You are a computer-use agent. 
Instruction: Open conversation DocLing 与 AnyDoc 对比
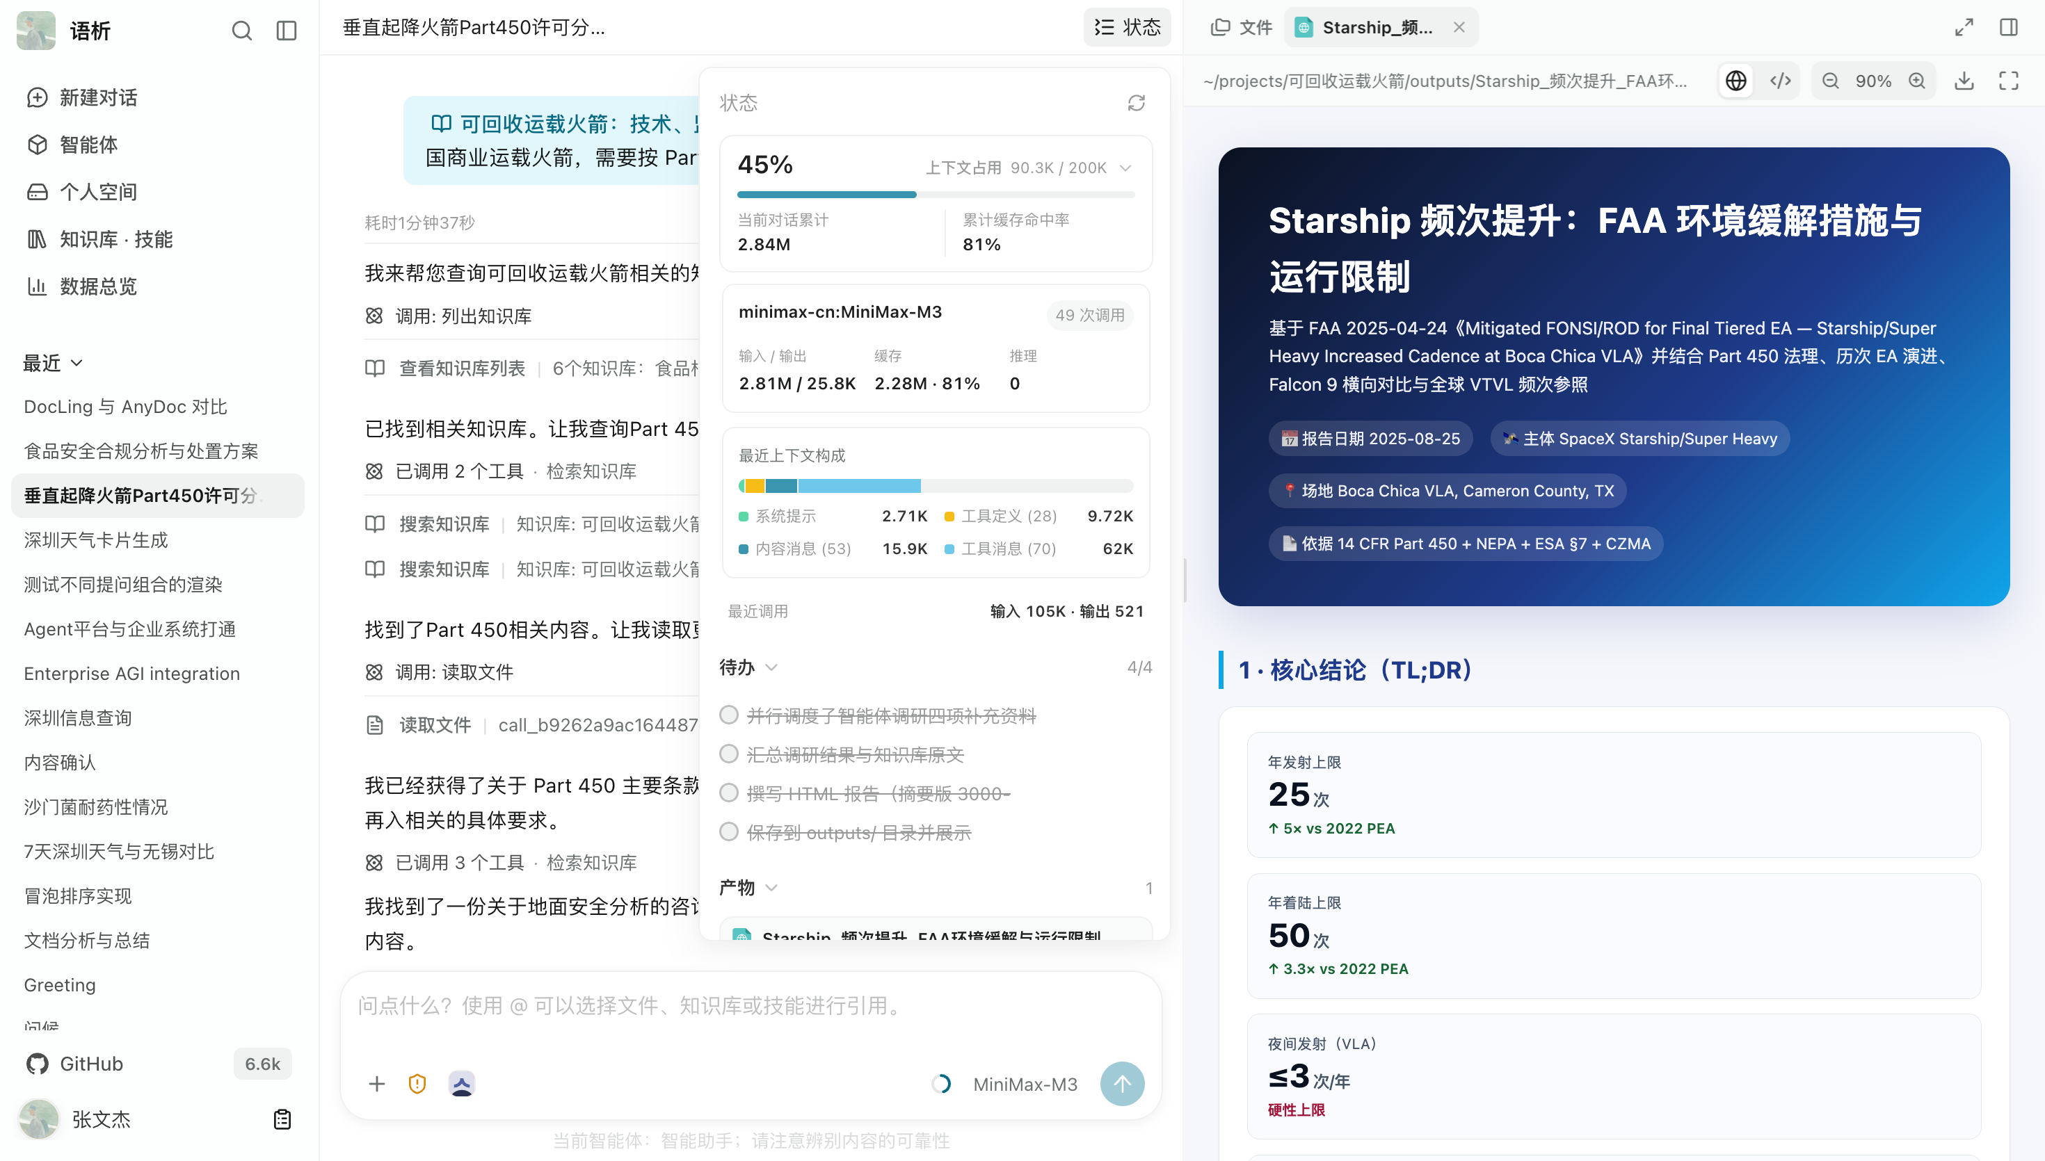point(125,407)
